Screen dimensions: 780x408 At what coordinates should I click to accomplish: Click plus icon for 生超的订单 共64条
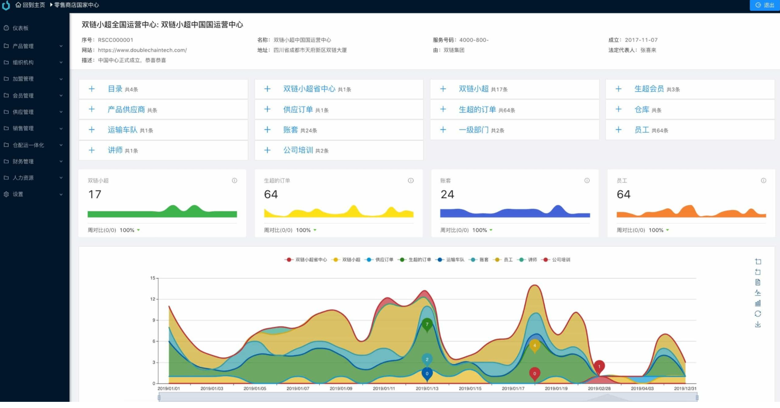(x=443, y=109)
